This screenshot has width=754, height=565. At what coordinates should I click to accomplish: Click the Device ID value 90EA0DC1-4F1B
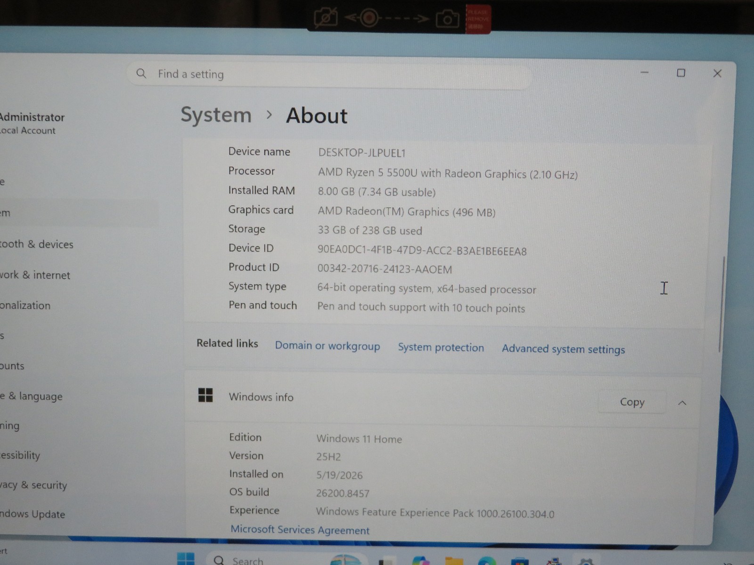422,251
